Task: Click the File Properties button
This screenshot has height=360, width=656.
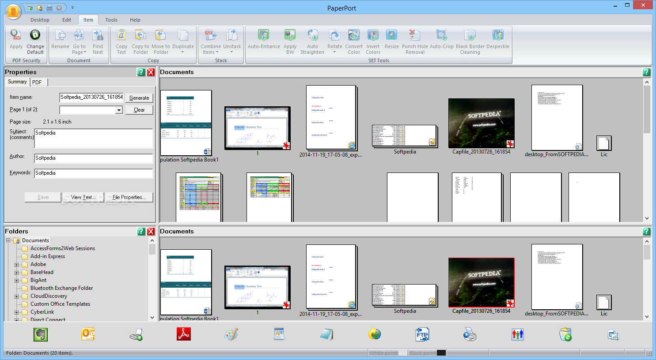Action: click(x=129, y=197)
